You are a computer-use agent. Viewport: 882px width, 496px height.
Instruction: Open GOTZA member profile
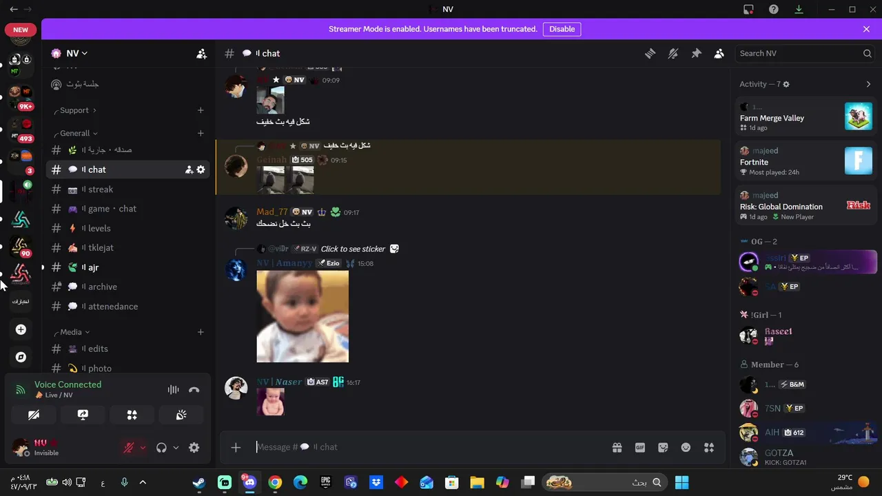pos(806,457)
